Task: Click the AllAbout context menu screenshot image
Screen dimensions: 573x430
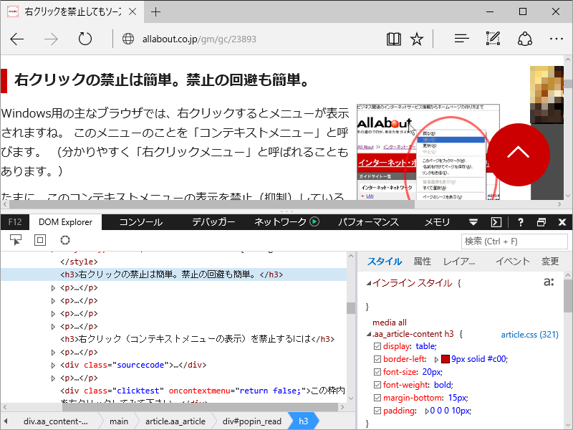Action: point(428,152)
